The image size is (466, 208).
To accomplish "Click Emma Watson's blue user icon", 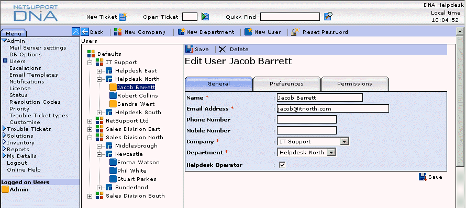I will click(113, 162).
